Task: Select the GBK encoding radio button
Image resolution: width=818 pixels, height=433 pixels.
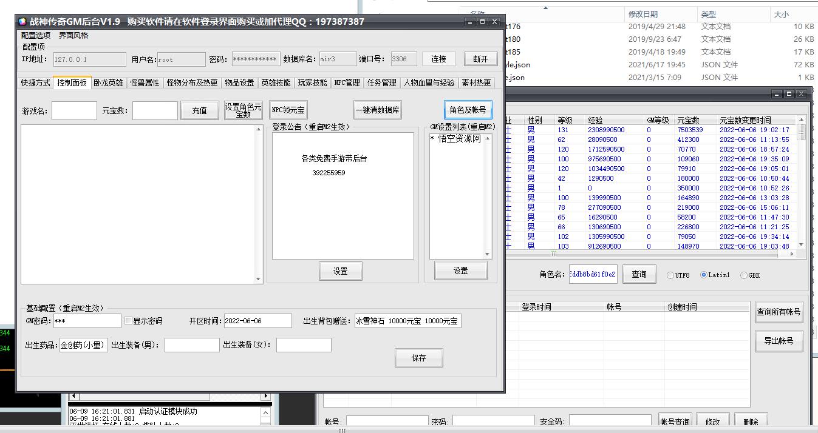Action: [744, 275]
